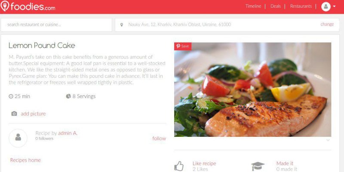Open the Timeline menu item
Image resolution: width=344 pixels, height=172 pixels.
click(253, 6)
